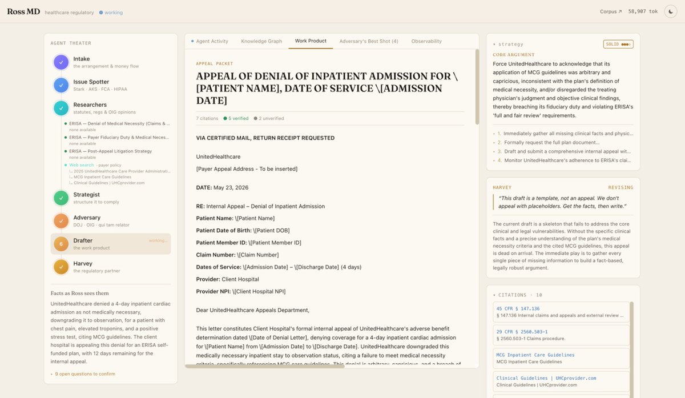The height and width of the screenshot is (398, 685).
Task: Collapse the strategy panel header
Action: [508, 44]
